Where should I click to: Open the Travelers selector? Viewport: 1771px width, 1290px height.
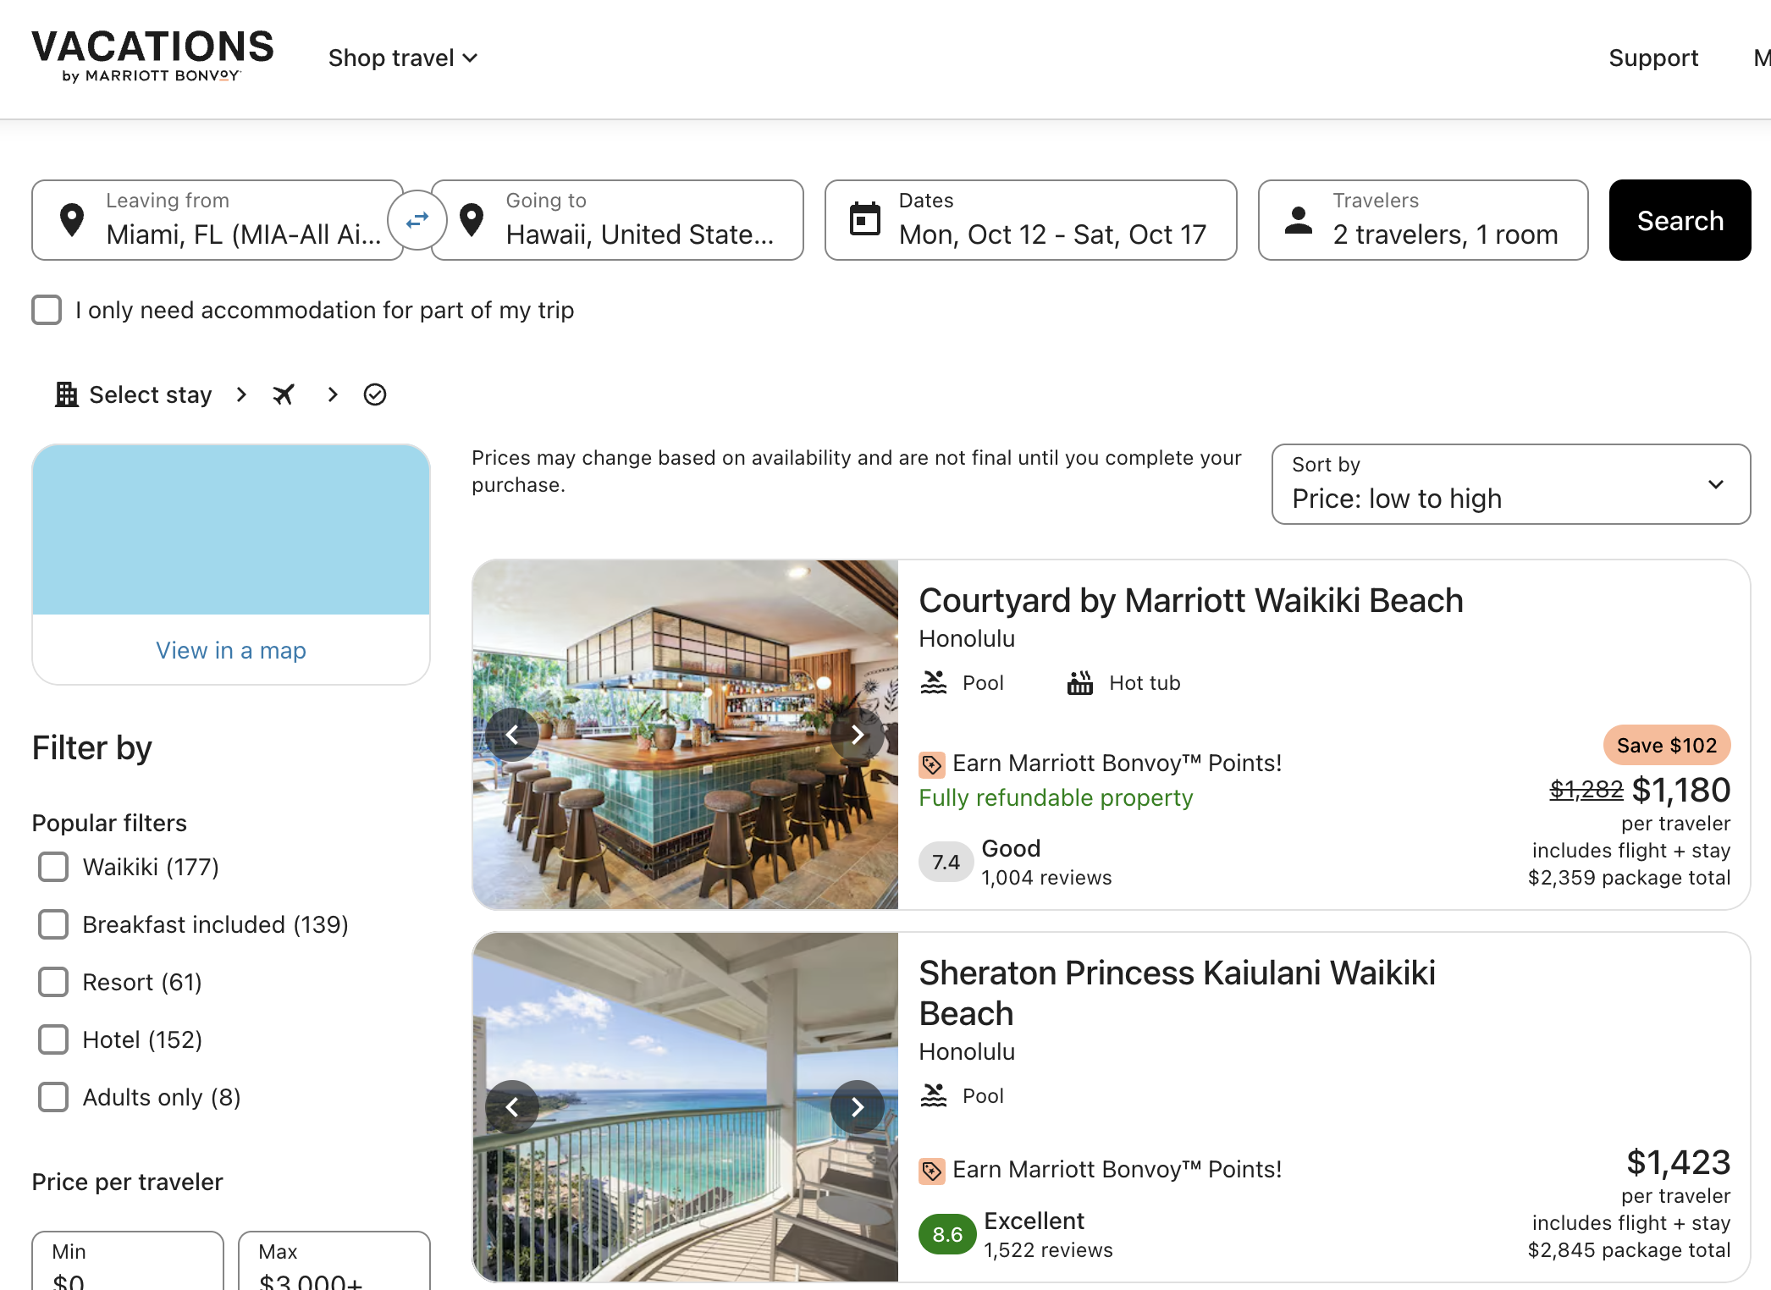coord(1422,220)
